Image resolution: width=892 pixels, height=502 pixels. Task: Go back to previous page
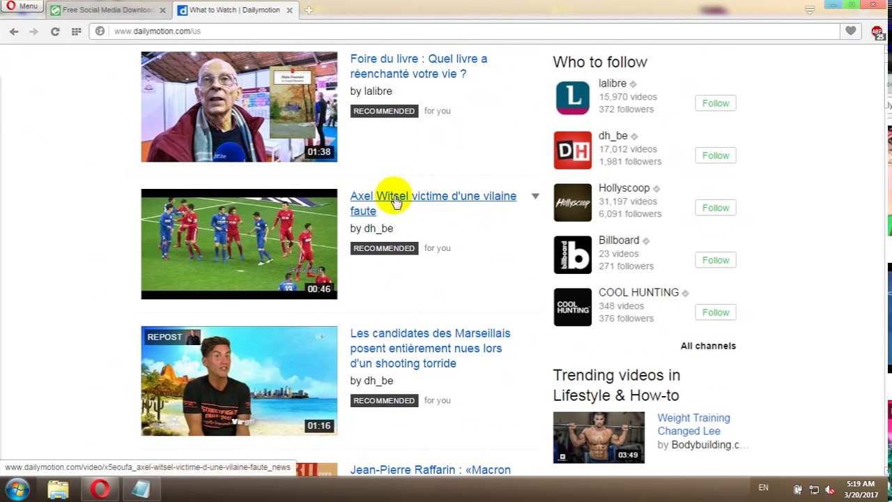click(14, 31)
